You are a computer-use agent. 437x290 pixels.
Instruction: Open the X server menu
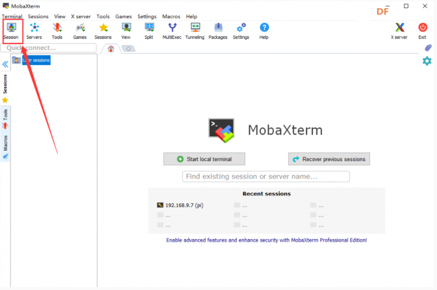[x=81, y=16]
